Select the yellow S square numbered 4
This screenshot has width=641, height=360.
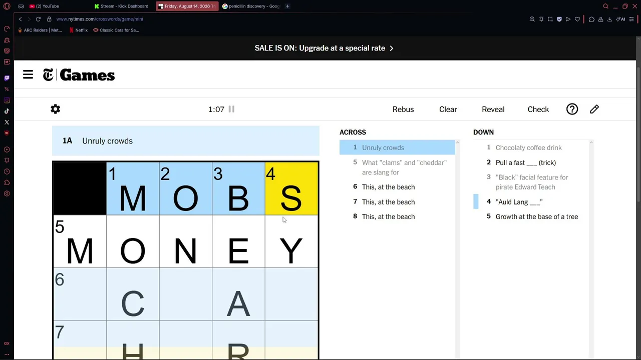tap(291, 188)
